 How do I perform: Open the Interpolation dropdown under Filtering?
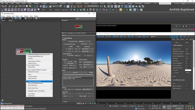[88, 90]
